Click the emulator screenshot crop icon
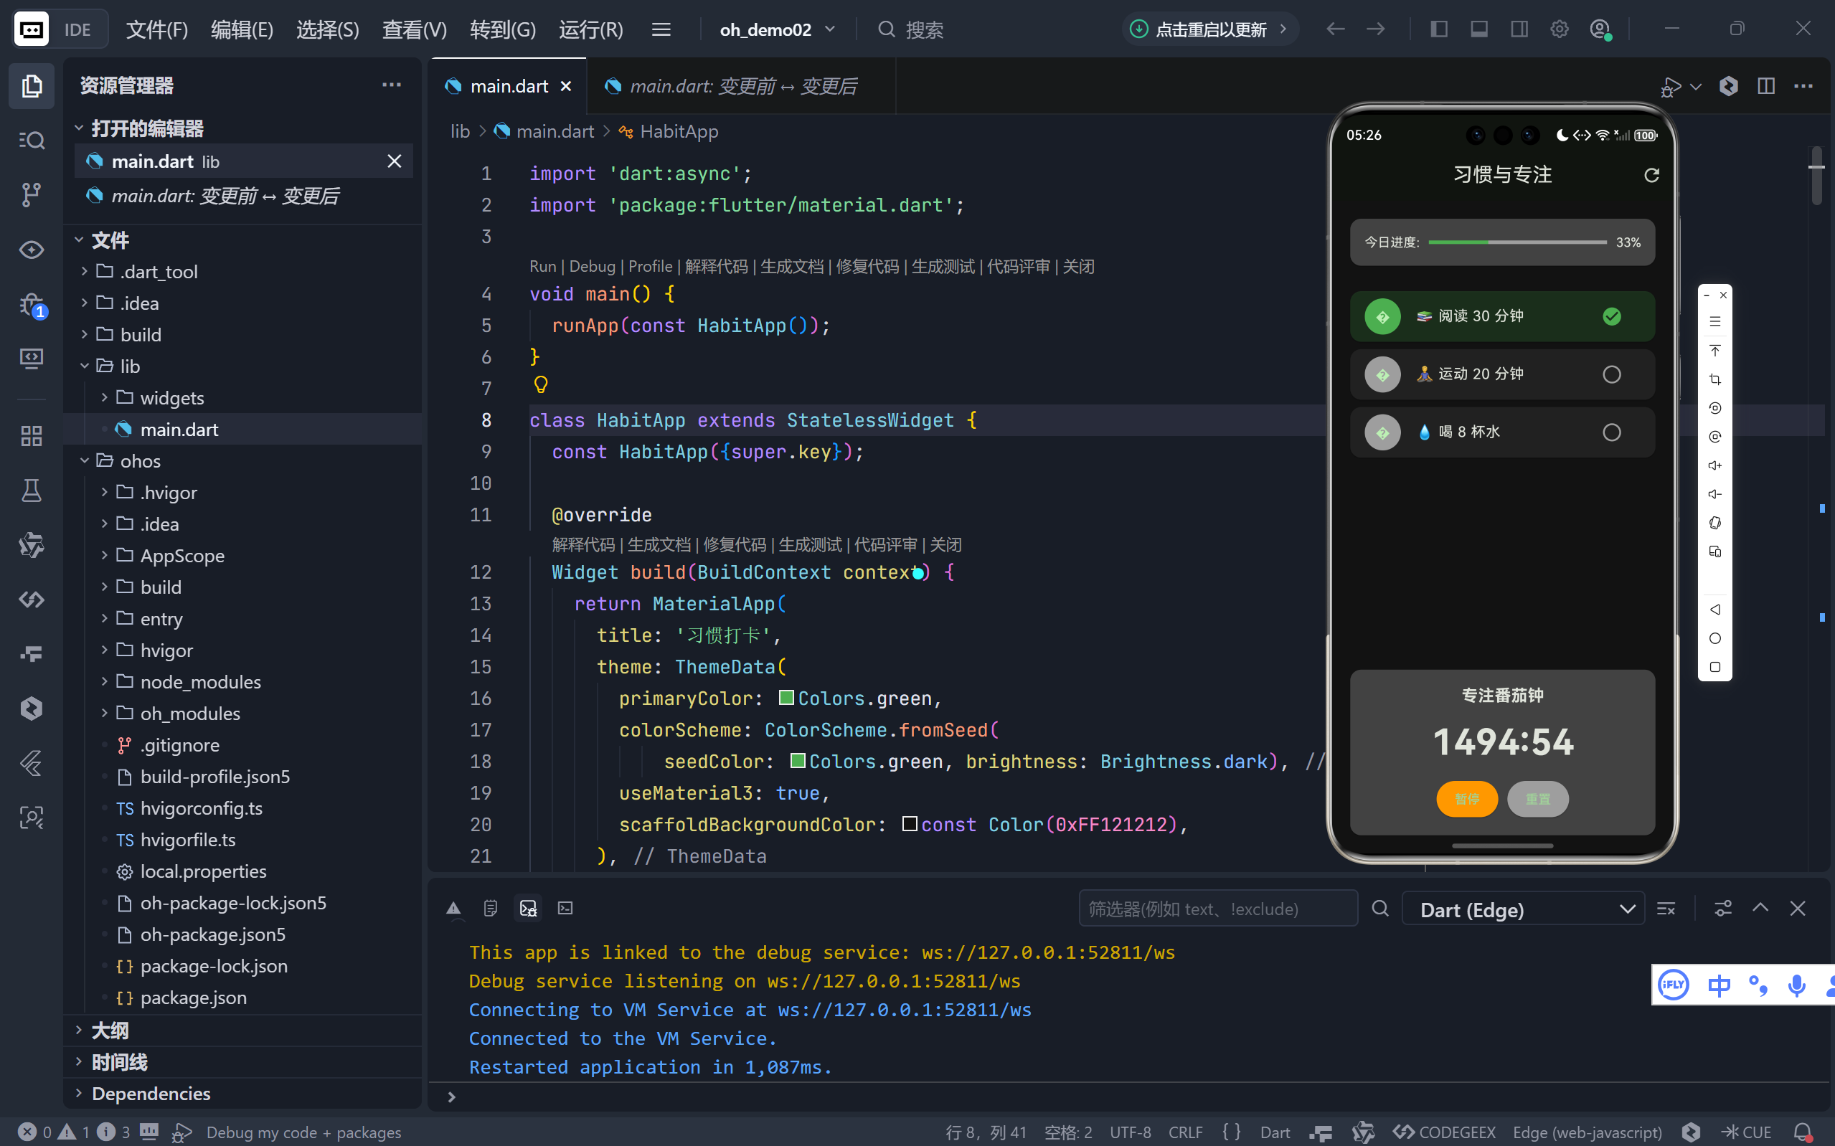The height and width of the screenshot is (1146, 1835). click(x=1715, y=379)
